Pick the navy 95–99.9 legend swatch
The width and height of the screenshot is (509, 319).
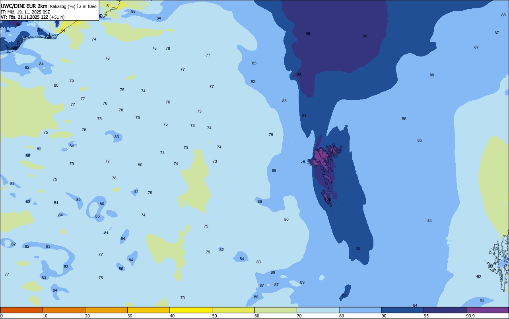[445, 310]
